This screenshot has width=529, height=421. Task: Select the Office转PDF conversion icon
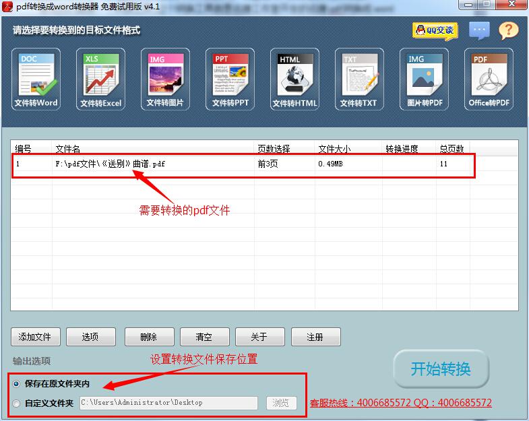489,79
